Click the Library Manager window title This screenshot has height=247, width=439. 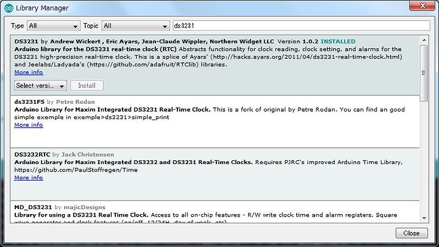(x=42, y=8)
